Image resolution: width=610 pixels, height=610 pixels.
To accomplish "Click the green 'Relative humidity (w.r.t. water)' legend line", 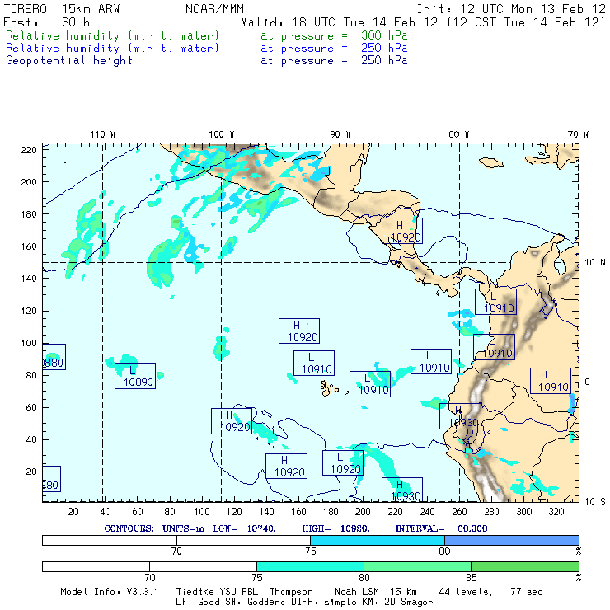I will (x=112, y=35).
